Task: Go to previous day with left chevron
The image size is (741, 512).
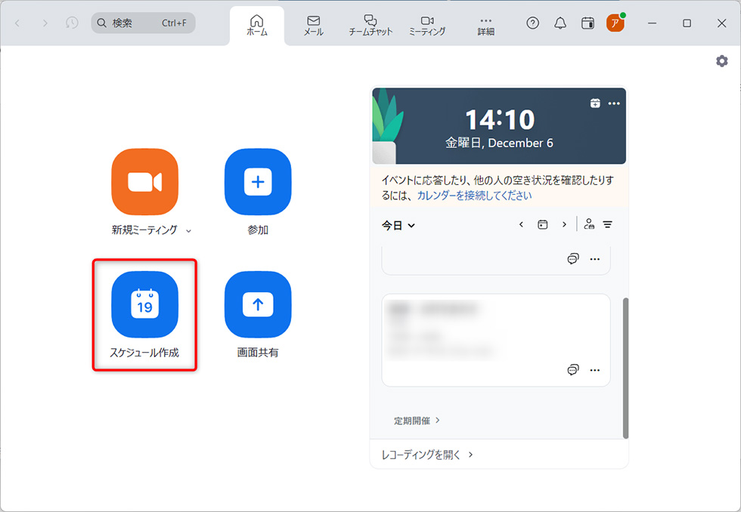Action: (521, 224)
